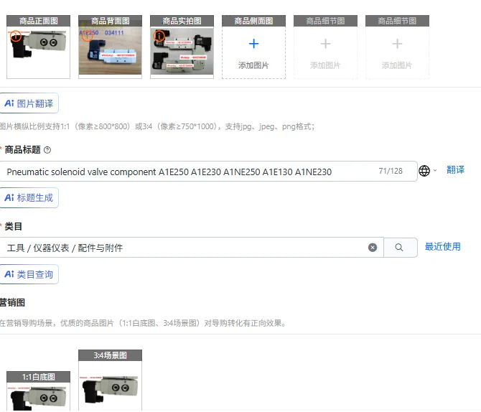The image size is (481, 412).
Task: Click plus icon in last 商品细节图 slot
Action: coord(397,44)
